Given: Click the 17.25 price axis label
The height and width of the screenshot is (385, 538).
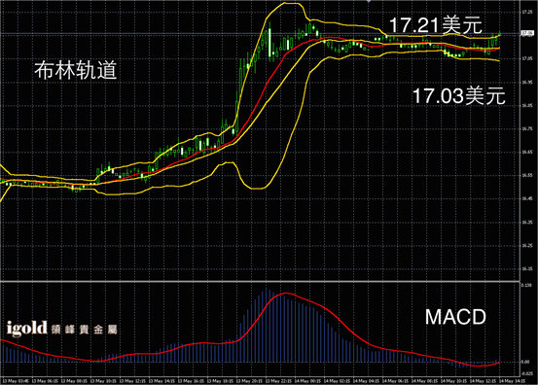Looking at the screenshot, I should 527,12.
